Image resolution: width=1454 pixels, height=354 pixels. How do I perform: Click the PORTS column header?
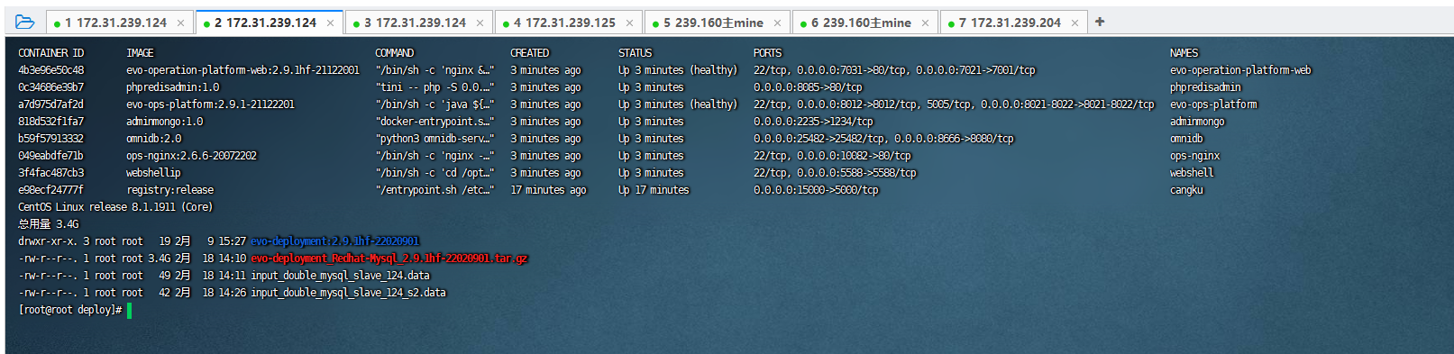768,53
